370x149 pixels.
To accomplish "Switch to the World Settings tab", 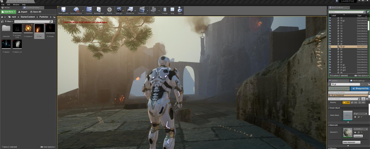I will coord(359,80).
